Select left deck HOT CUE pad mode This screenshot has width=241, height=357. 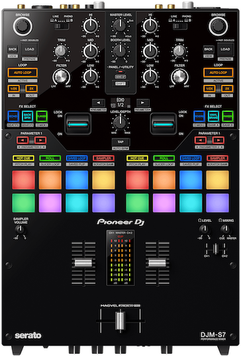point(23,158)
